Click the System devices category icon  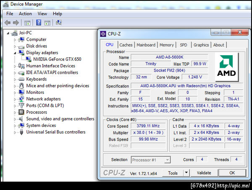tap(21, 126)
